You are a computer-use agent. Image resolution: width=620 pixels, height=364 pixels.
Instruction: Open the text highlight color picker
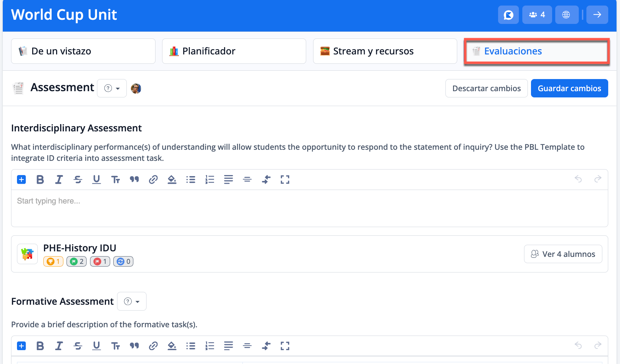pos(172,180)
